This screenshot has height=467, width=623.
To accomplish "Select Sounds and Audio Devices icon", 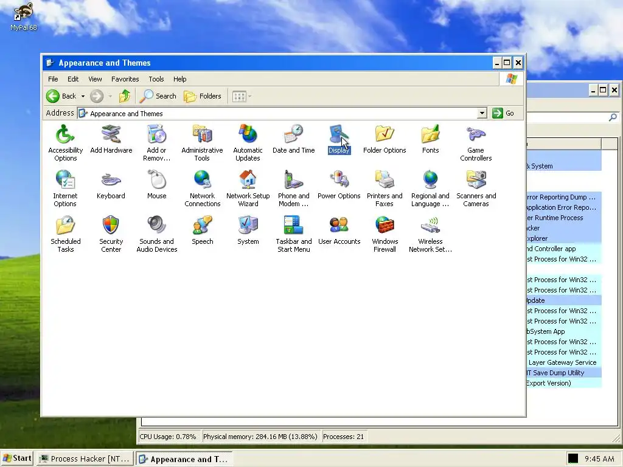I will 156,234.
